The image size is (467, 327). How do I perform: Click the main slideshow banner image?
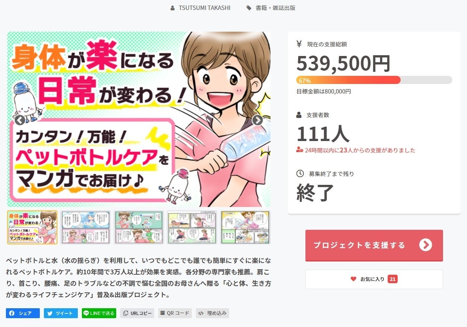pos(139,119)
